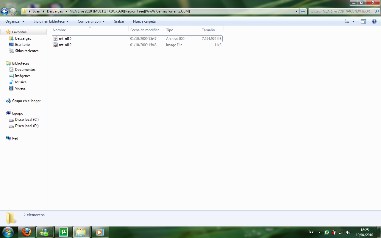Click the refresh button beside address bar
381x238 pixels.
(303, 12)
